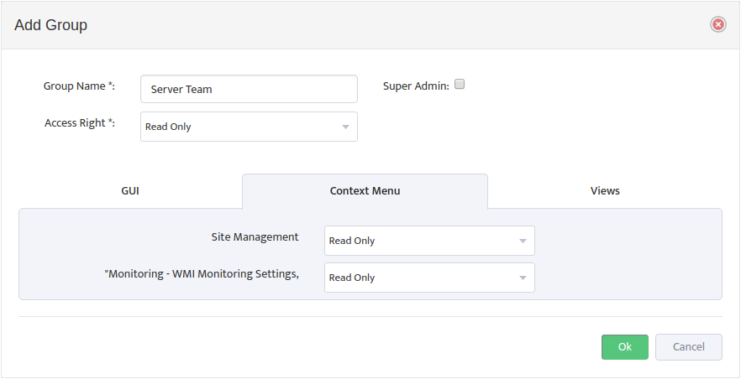
Task: Click the WMI Monitoring dropdown arrow
Action: pos(523,278)
